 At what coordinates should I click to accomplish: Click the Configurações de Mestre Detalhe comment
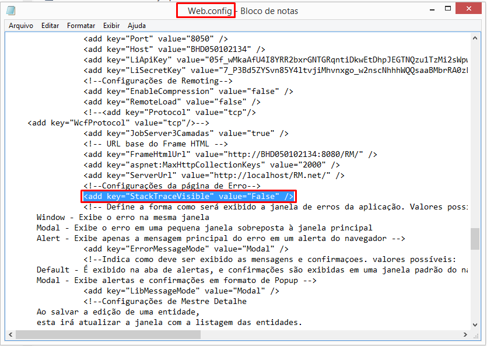point(165,302)
